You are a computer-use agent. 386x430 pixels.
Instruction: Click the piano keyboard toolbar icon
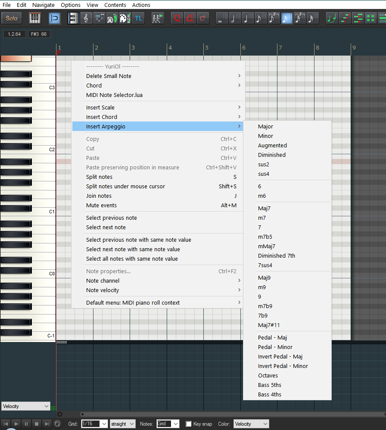pyautogui.click(x=35, y=18)
